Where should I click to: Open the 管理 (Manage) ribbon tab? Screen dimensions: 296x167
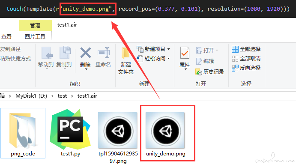(x=35, y=25)
